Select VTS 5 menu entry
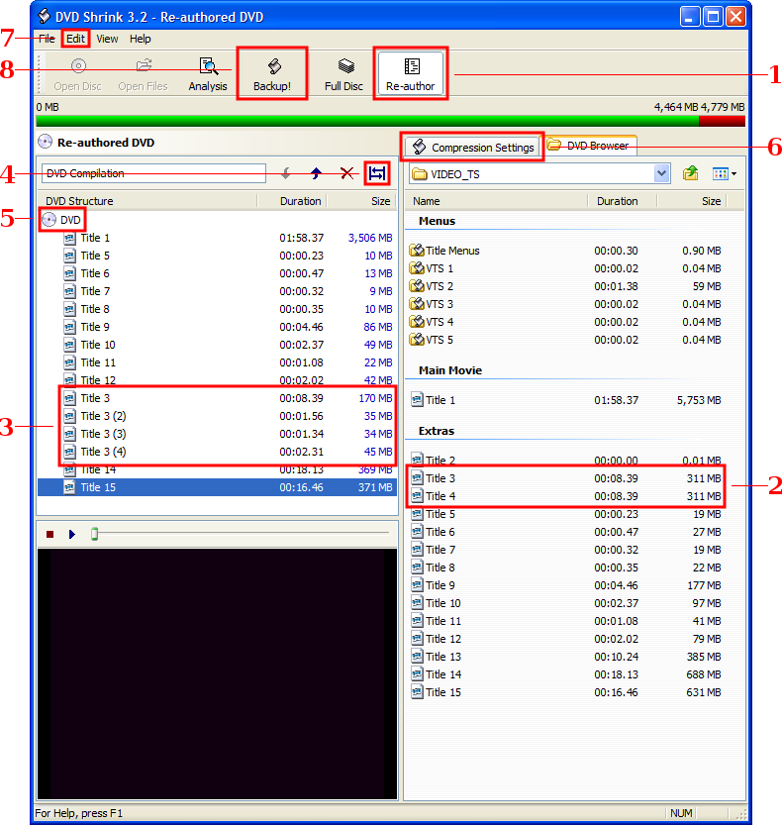 point(432,340)
